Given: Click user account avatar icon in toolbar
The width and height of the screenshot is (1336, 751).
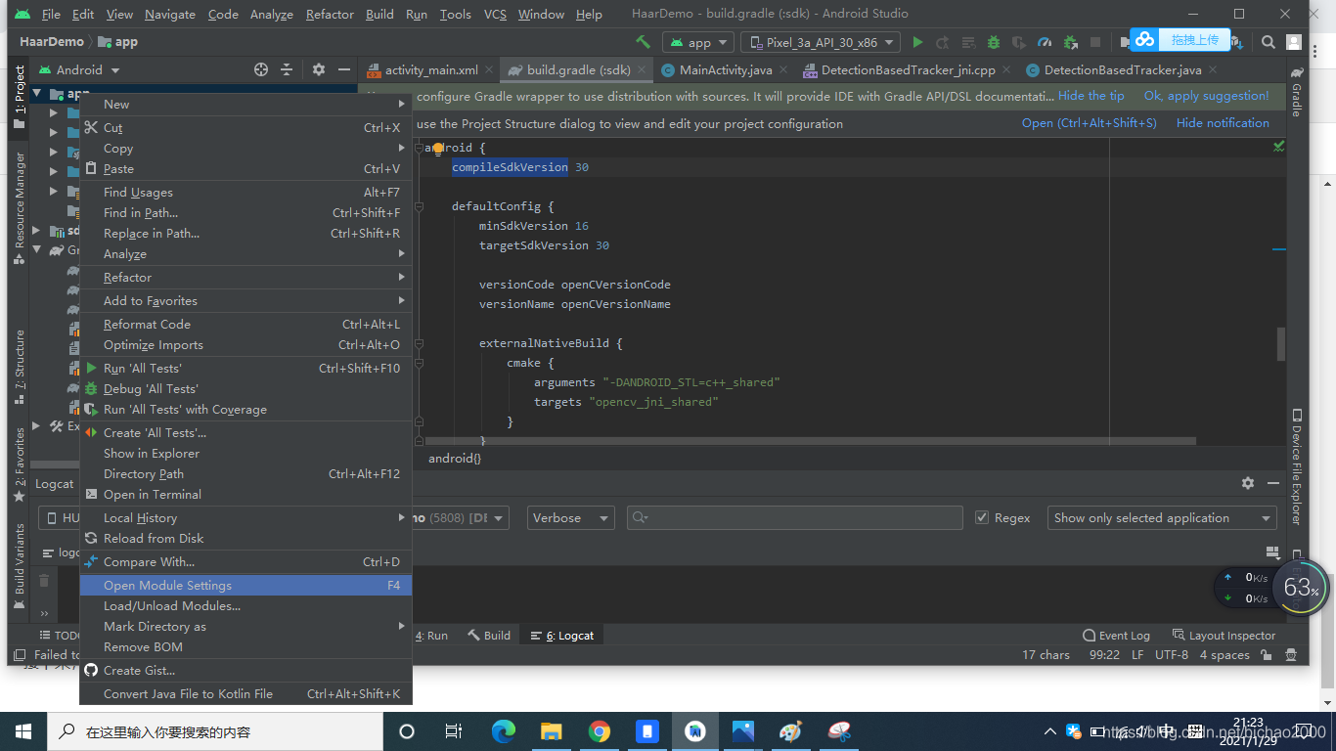Looking at the screenshot, I should [x=1294, y=42].
